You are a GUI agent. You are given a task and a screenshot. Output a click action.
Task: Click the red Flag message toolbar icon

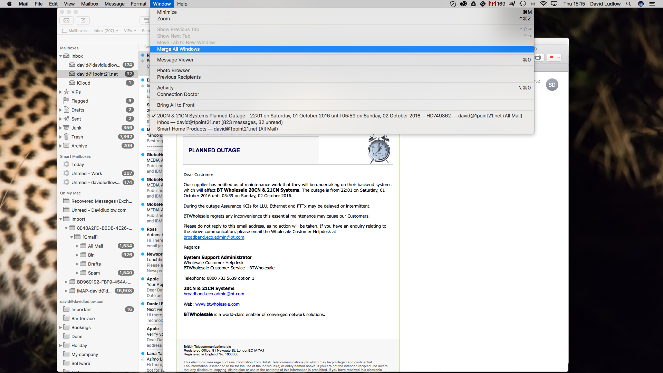click(x=551, y=58)
